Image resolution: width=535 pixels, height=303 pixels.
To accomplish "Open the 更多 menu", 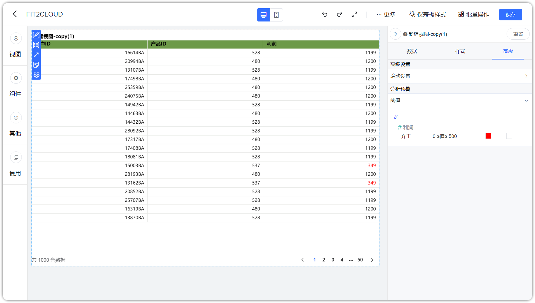I will tap(386, 15).
